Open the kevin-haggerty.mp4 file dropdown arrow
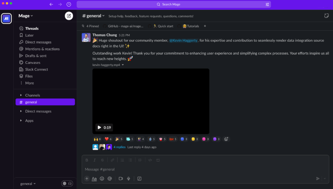Screen dimensions: 333x189 point(123,65)
